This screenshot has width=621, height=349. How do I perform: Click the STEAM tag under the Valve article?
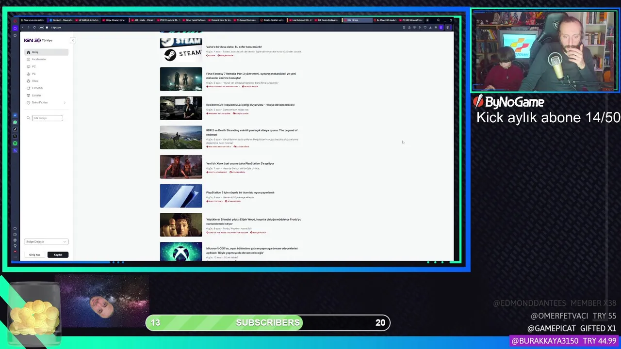tap(211, 55)
